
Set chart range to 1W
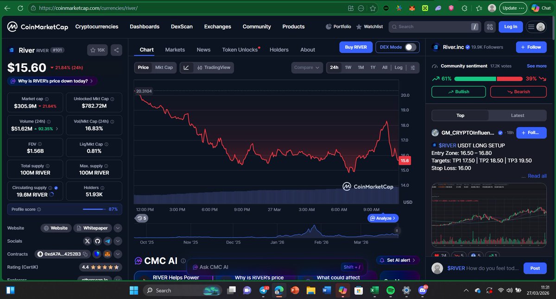(x=348, y=68)
